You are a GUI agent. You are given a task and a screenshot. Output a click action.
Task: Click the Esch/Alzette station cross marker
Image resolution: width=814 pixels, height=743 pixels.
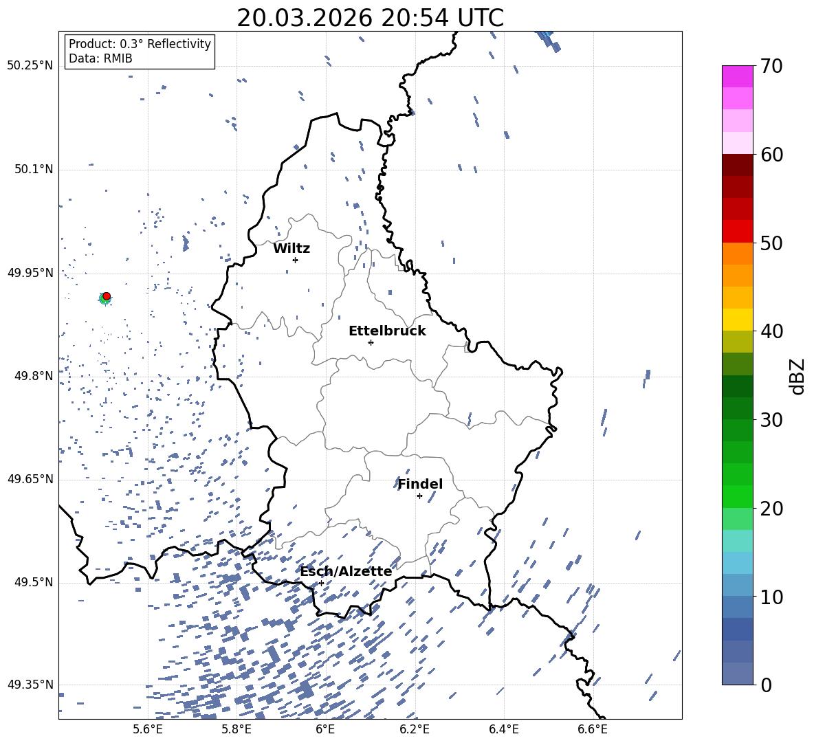click(x=321, y=583)
